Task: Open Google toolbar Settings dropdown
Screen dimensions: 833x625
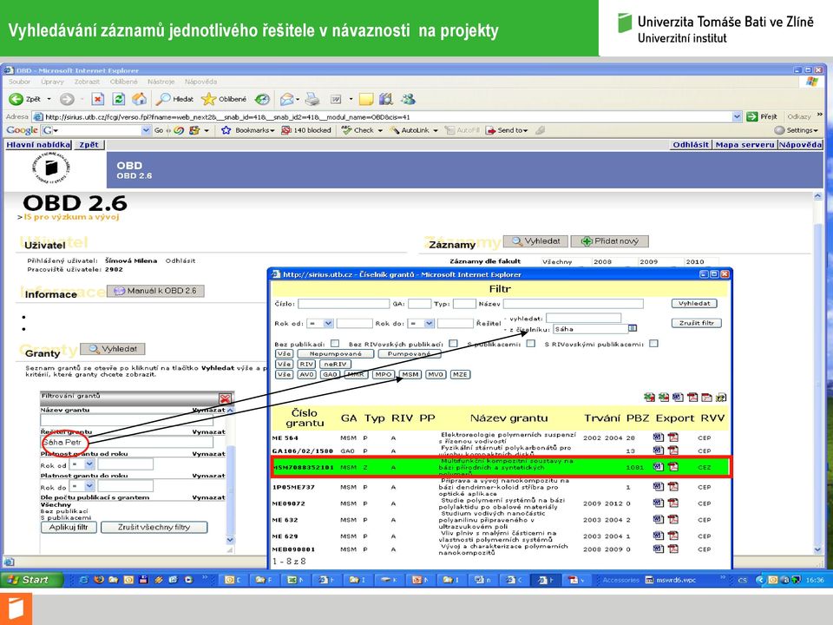Action: pos(816,131)
